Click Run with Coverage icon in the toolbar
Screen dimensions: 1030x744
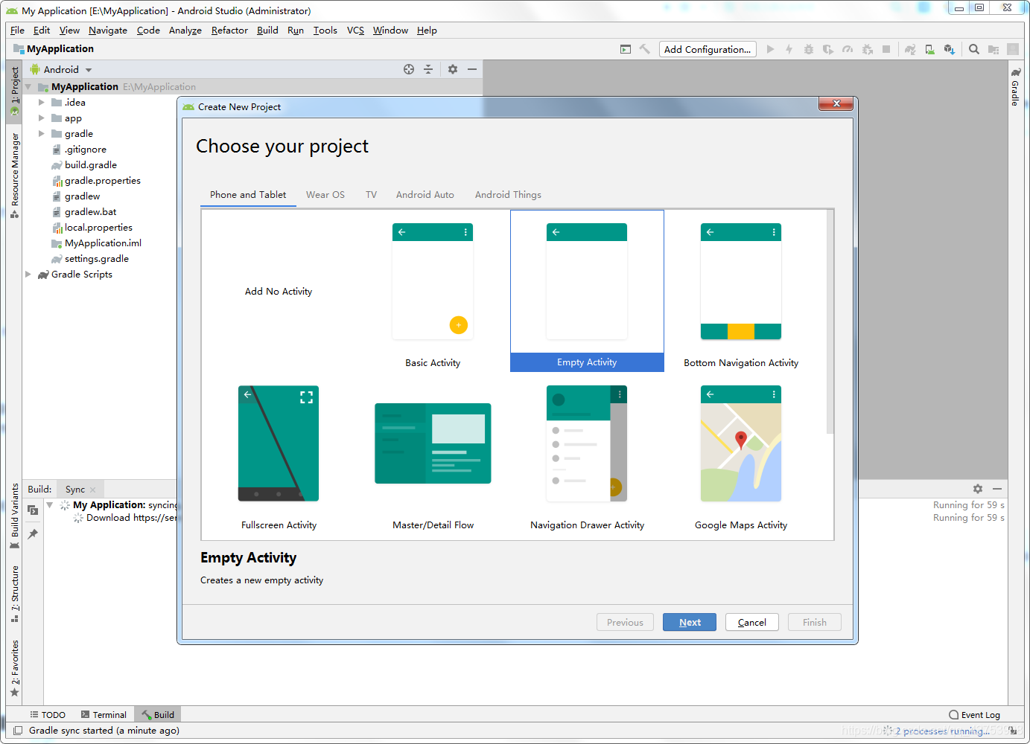click(x=828, y=49)
